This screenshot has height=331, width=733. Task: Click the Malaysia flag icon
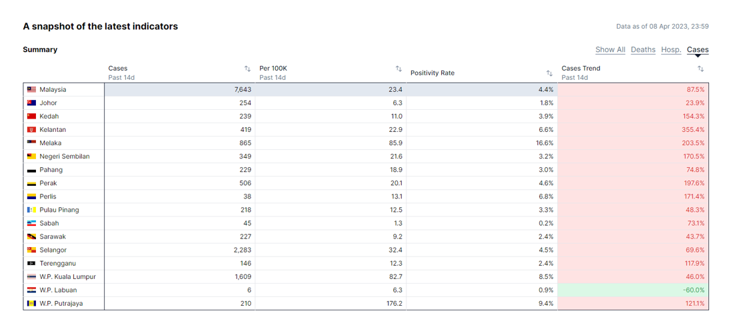click(x=32, y=89)
